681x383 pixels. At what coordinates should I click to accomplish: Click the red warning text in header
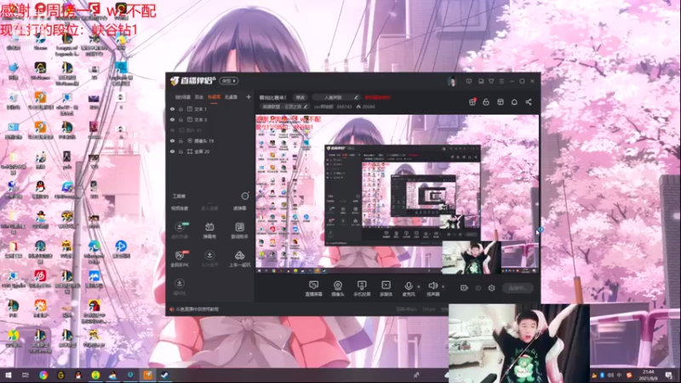click(x=377, y=97)
